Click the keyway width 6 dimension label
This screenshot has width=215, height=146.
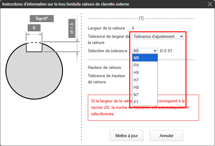34,28
